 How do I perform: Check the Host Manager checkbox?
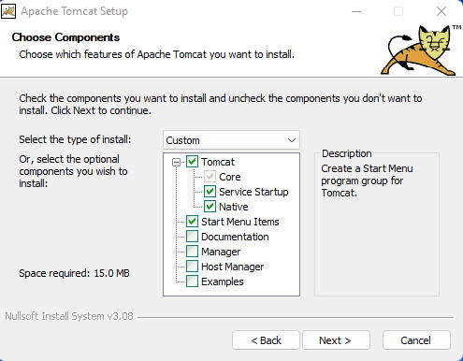(192, 267)
